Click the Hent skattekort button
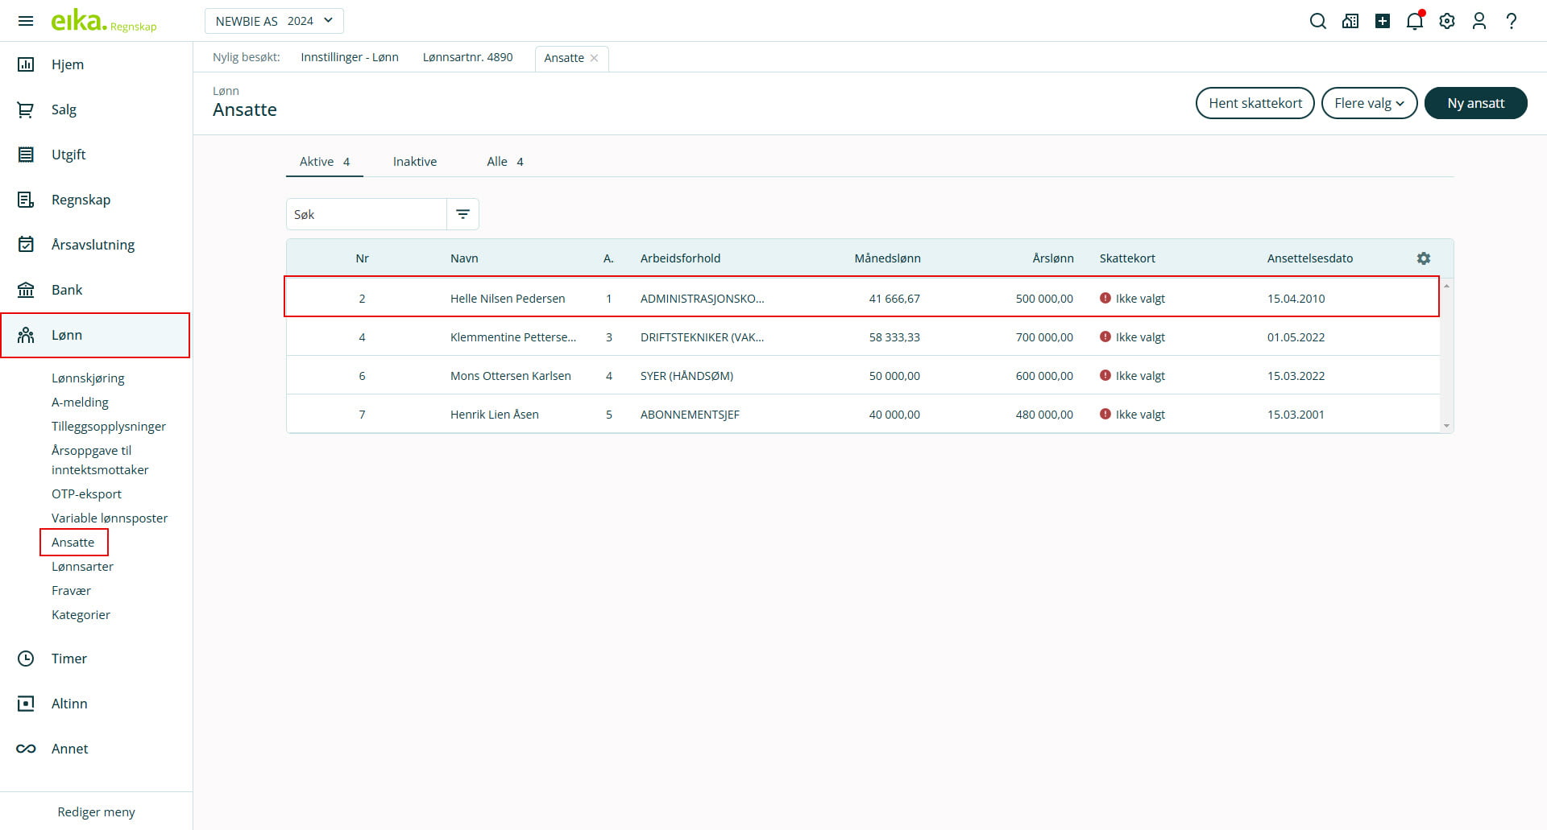The height and width of the screenshot is (830, 1547). [1255, 103]
